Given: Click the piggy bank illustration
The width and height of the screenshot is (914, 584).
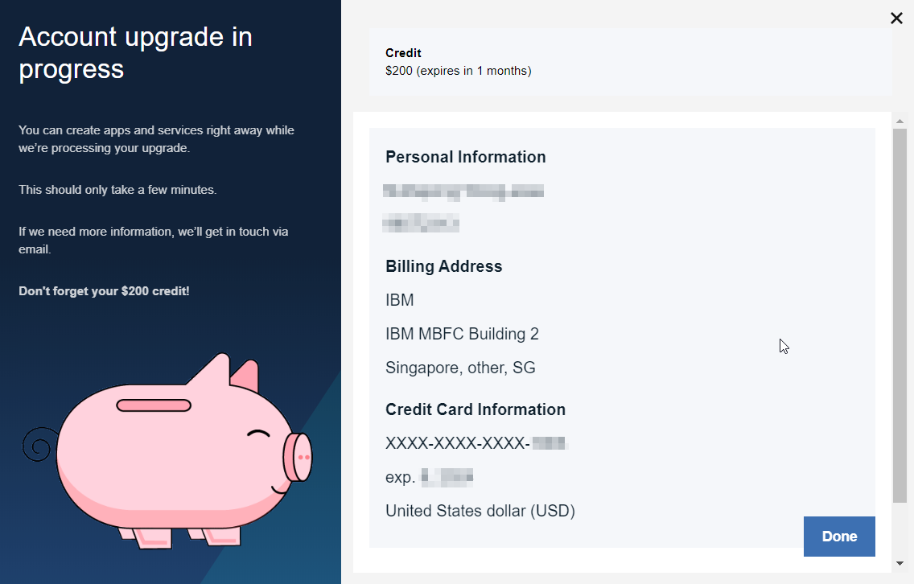Looking at the screenshot, I should click(167, 450).
